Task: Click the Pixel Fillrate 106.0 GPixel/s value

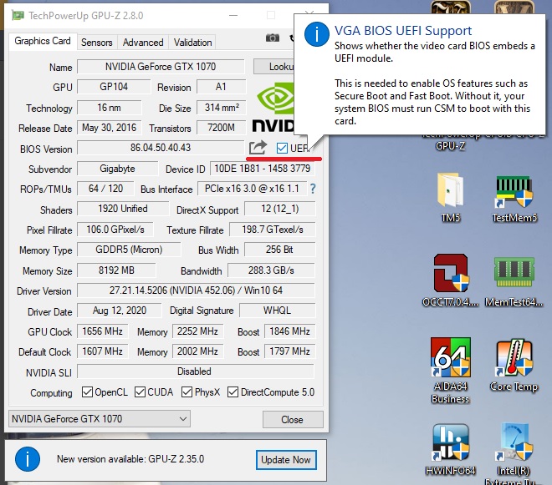Action: tap(115, 230)
